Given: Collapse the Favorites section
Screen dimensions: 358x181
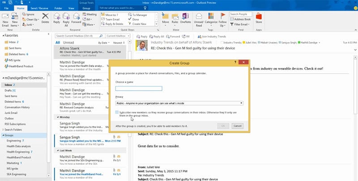Looking at the screenshot, I should 4,36.
